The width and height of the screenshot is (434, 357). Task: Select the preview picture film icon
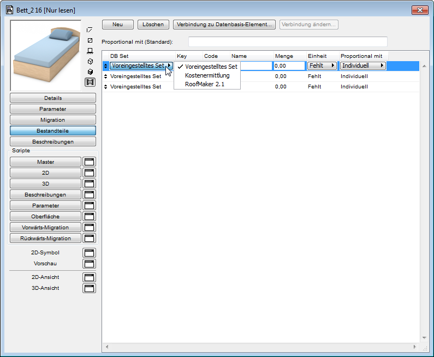click(90, 82)
